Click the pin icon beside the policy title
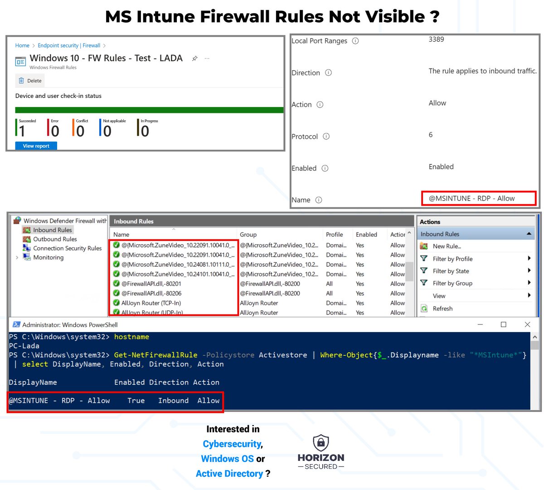The image size is (544, 490). [x=194, y=58]
